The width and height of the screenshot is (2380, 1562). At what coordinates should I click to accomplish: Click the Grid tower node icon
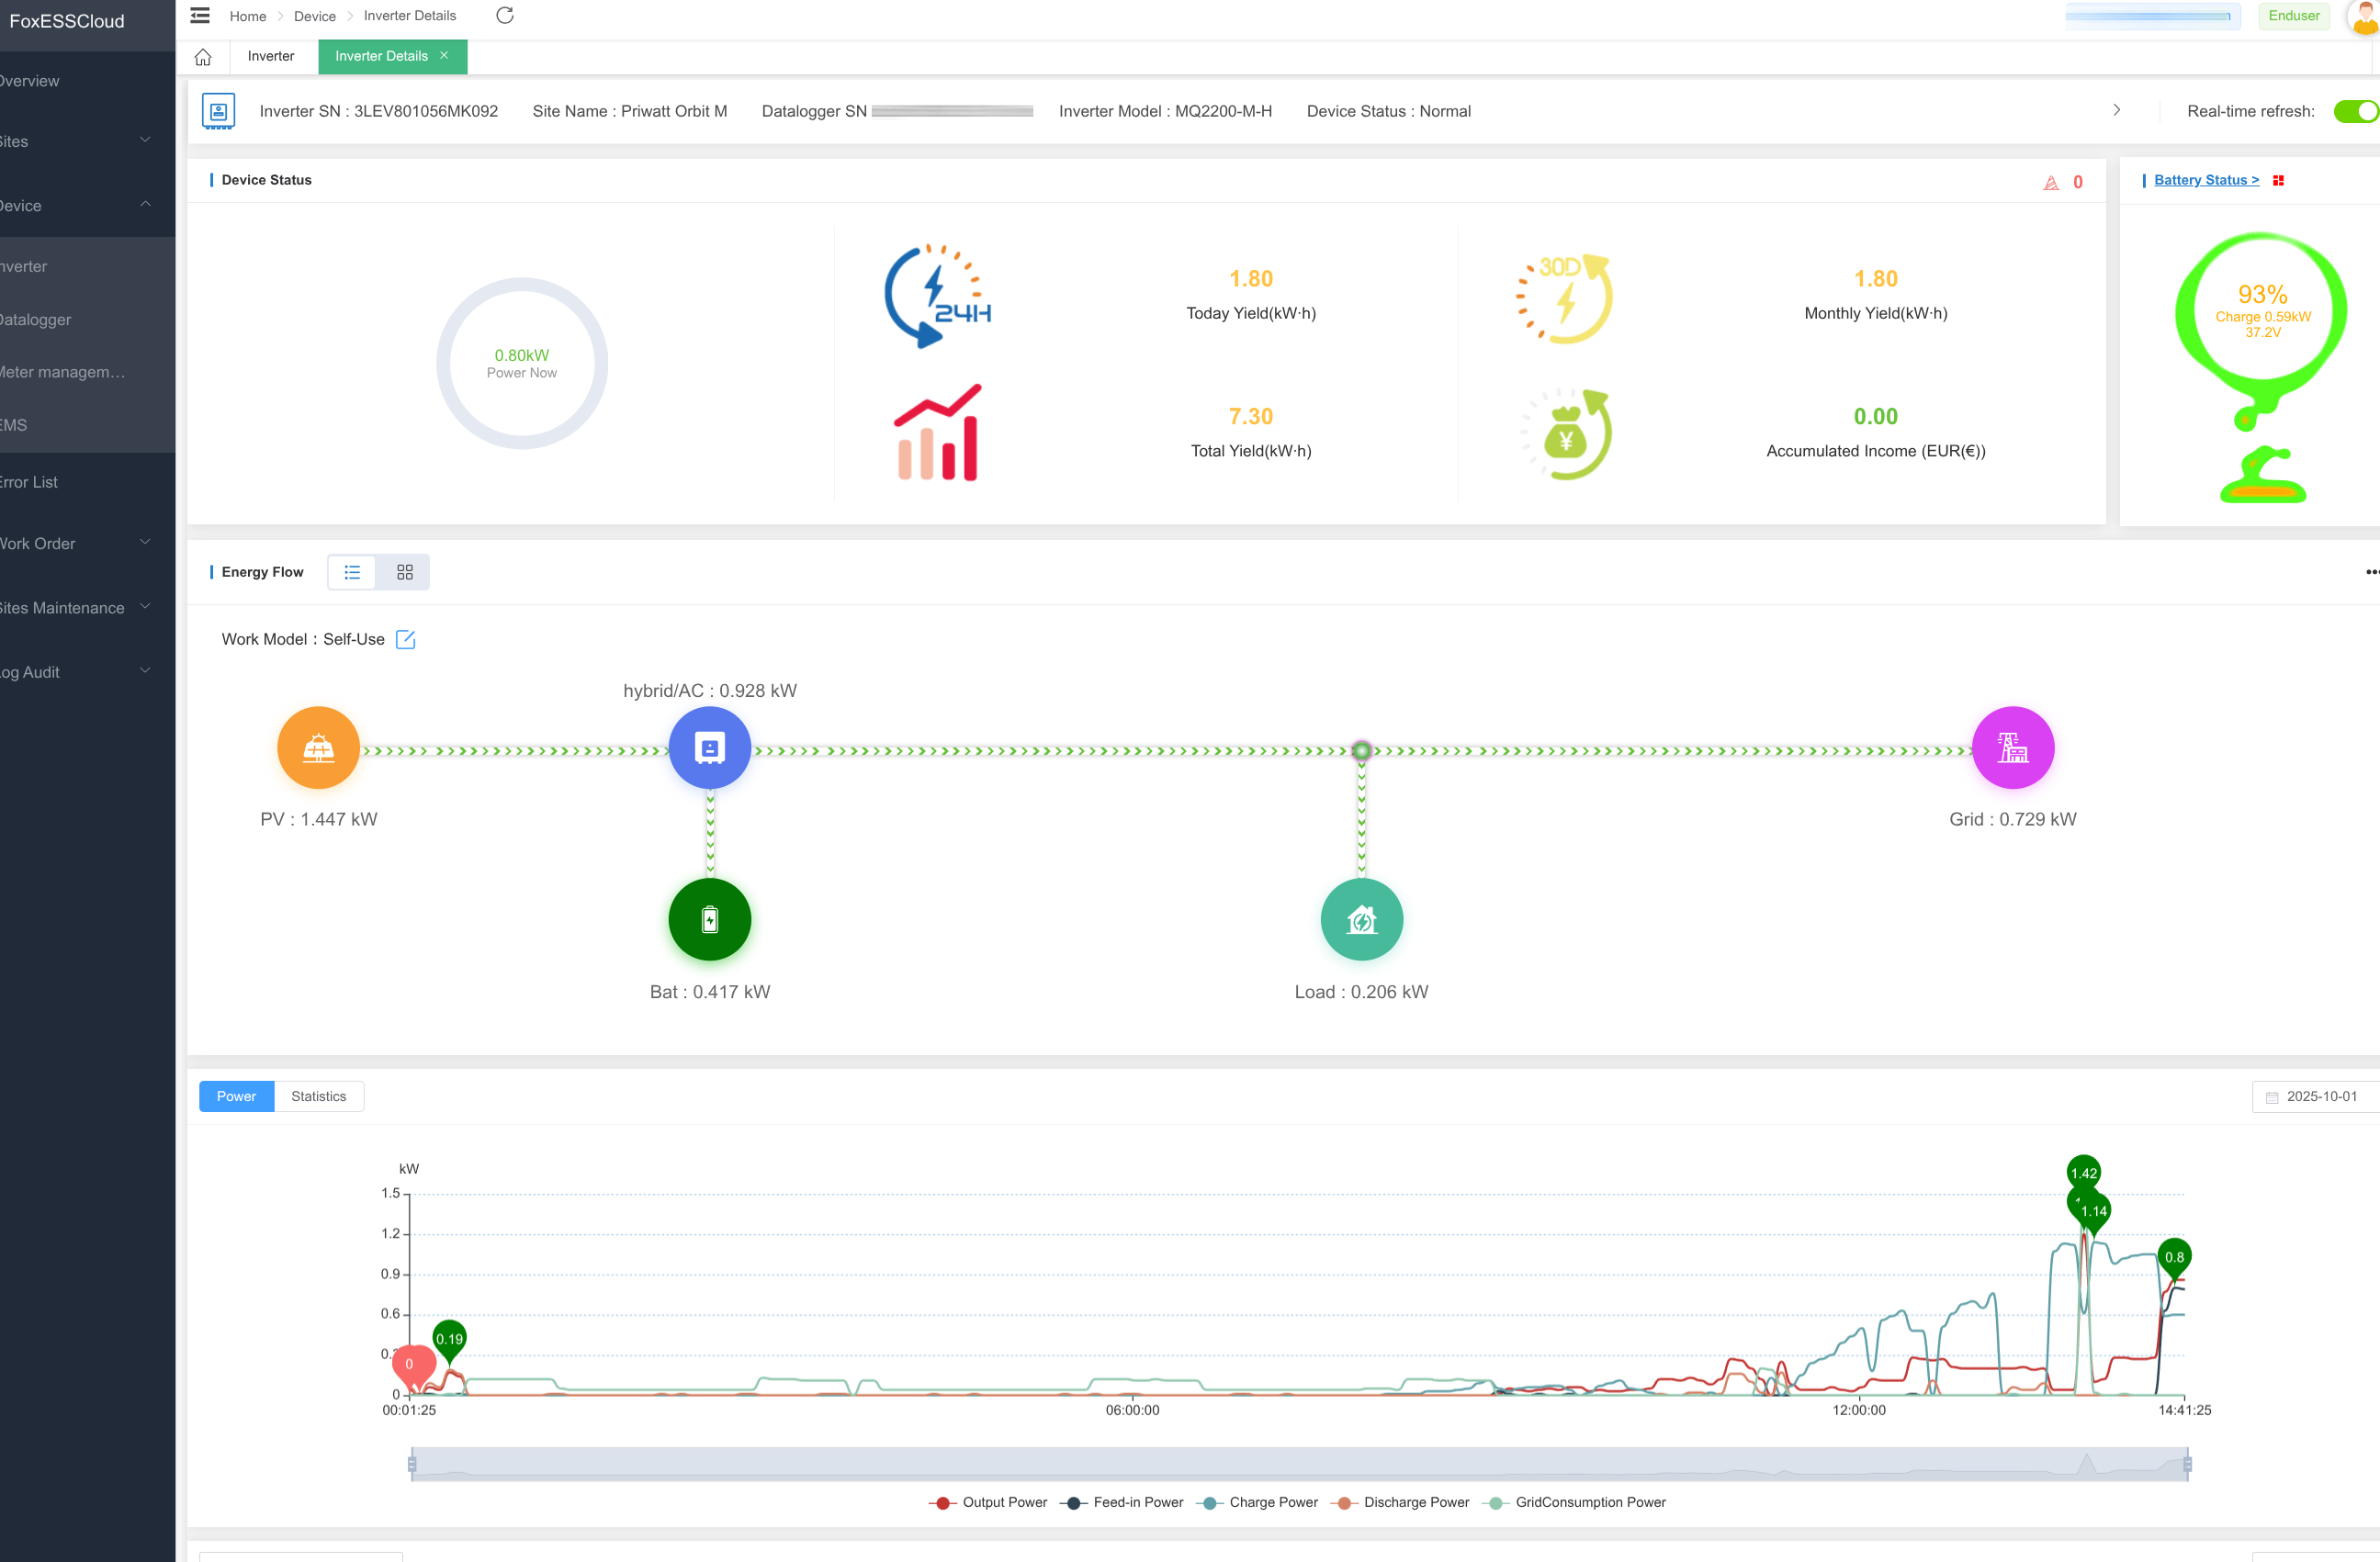[x=2012, y=748]
